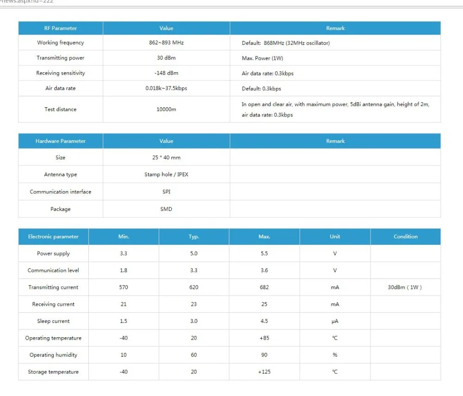Screen dimensions: 463x396
Task: Click the 'Communication level' label
Action: pyautogui.click(x=53, y=270)
